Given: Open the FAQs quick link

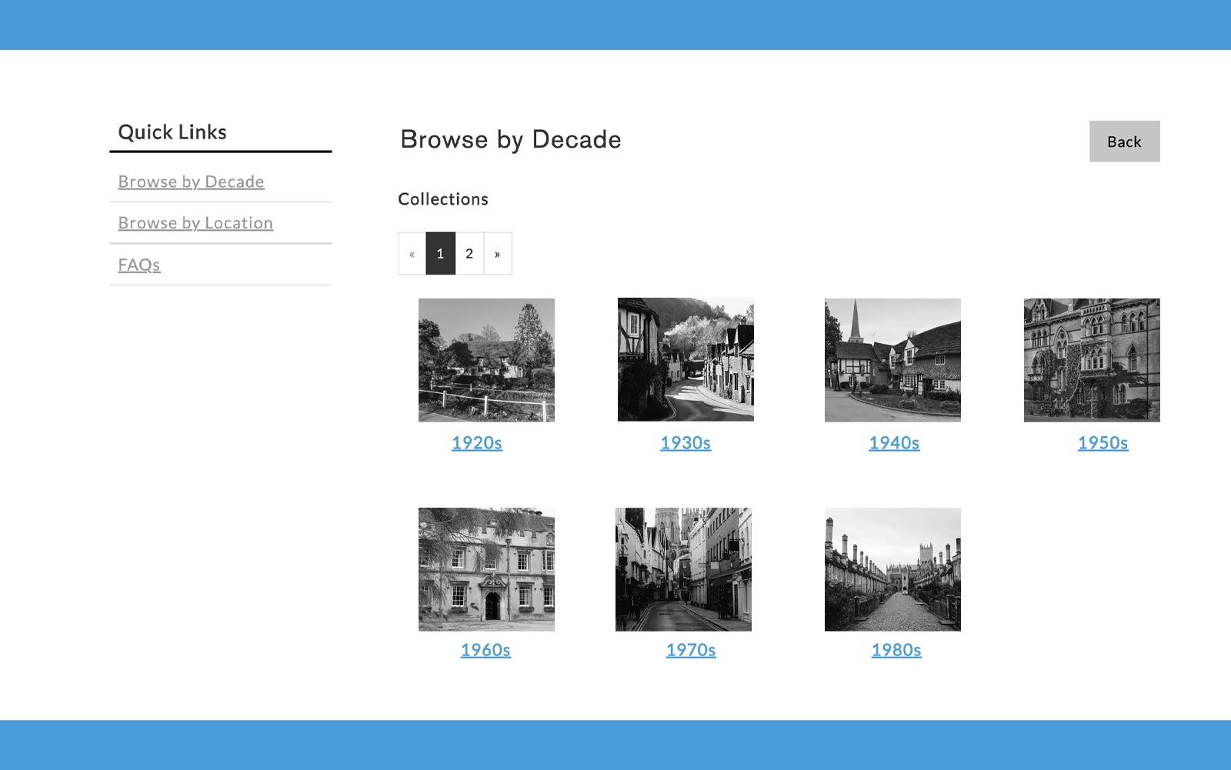Looking at the screenshot, I should (139, 265).
